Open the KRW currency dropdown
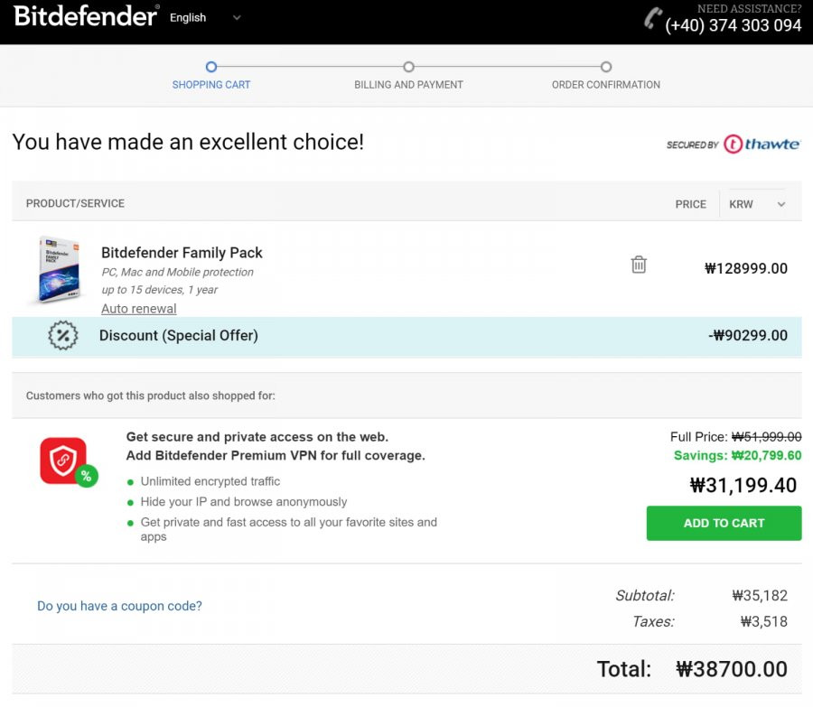The height and width of the screenshot is (707, 813). coord(757,204)
